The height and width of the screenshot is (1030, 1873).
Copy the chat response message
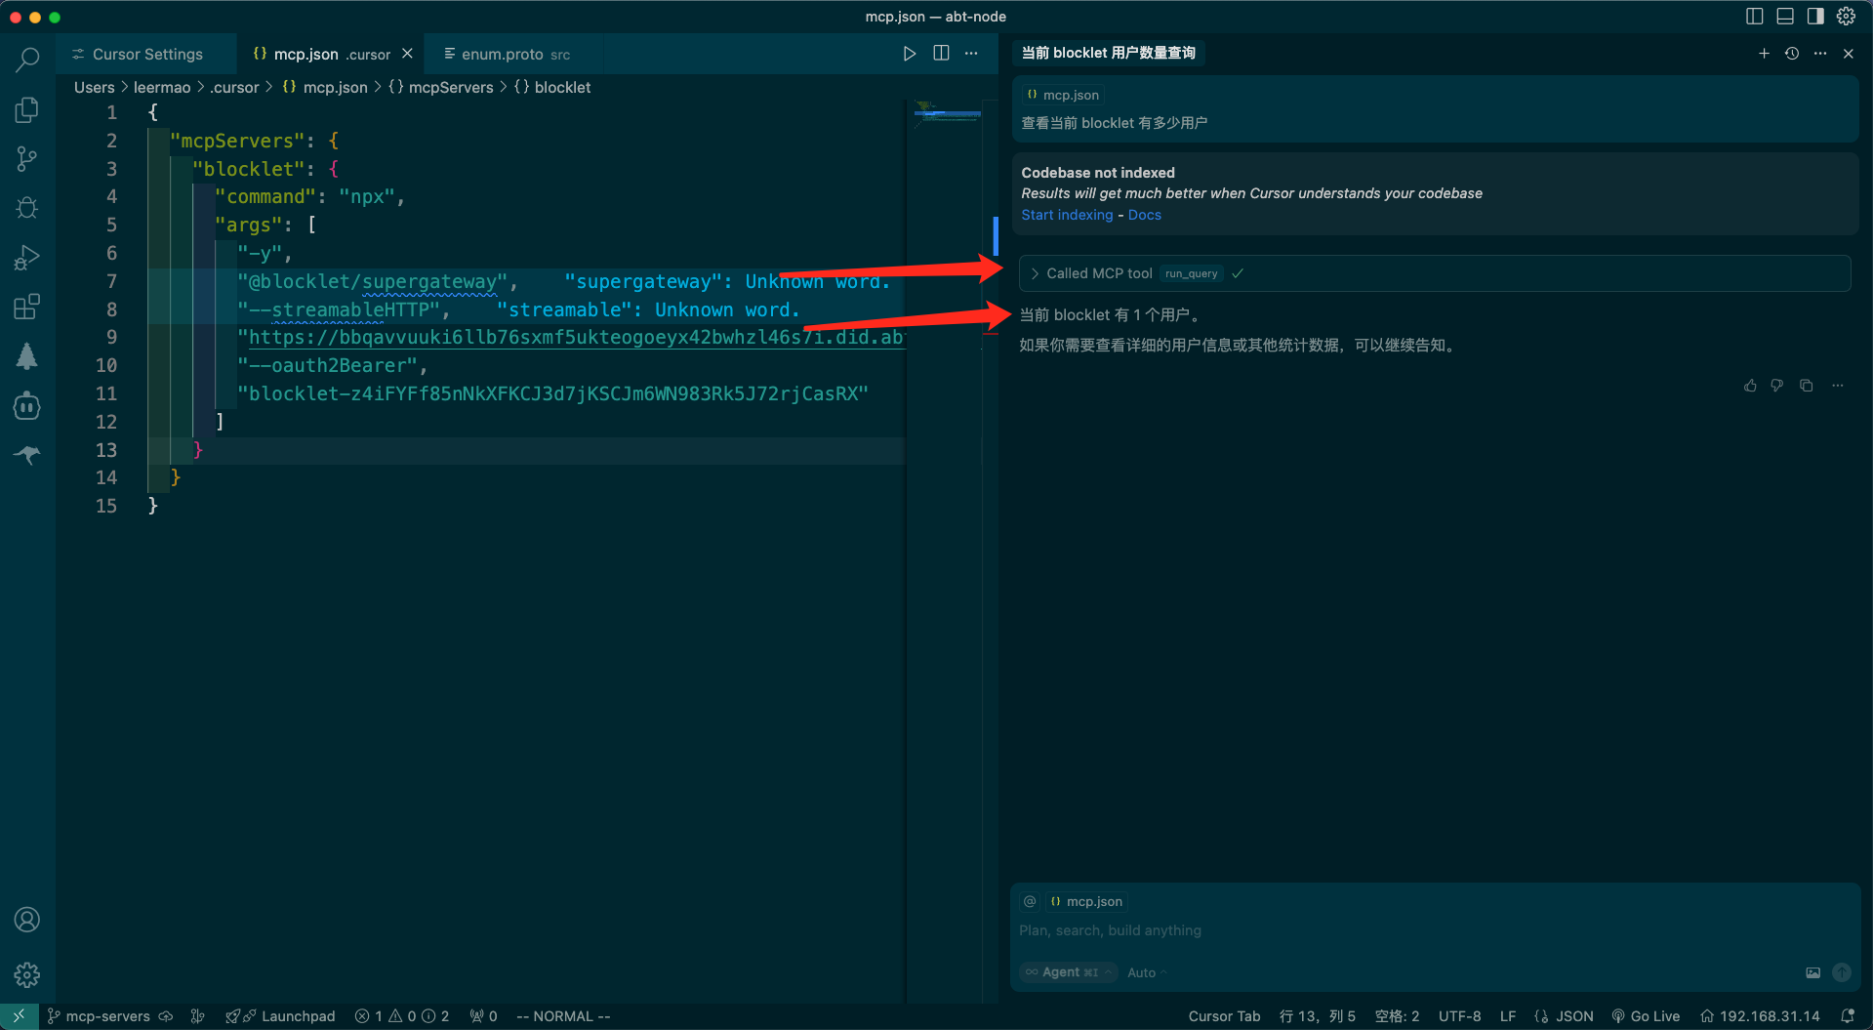pos(1807,386)
